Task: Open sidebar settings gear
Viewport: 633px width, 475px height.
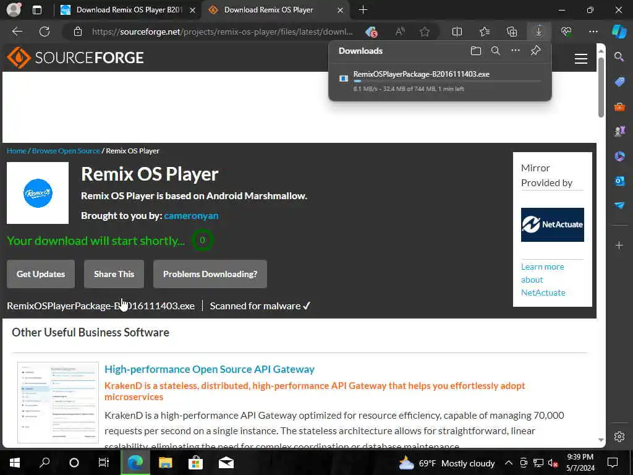Action: click(x=619, y=437)
